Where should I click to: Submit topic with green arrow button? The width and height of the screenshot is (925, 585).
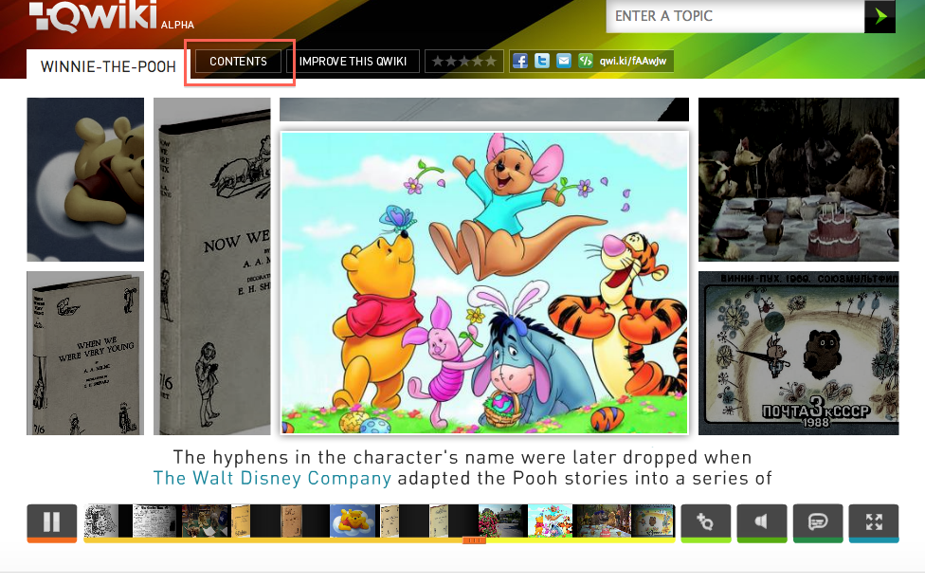click(x=880, y=16)
